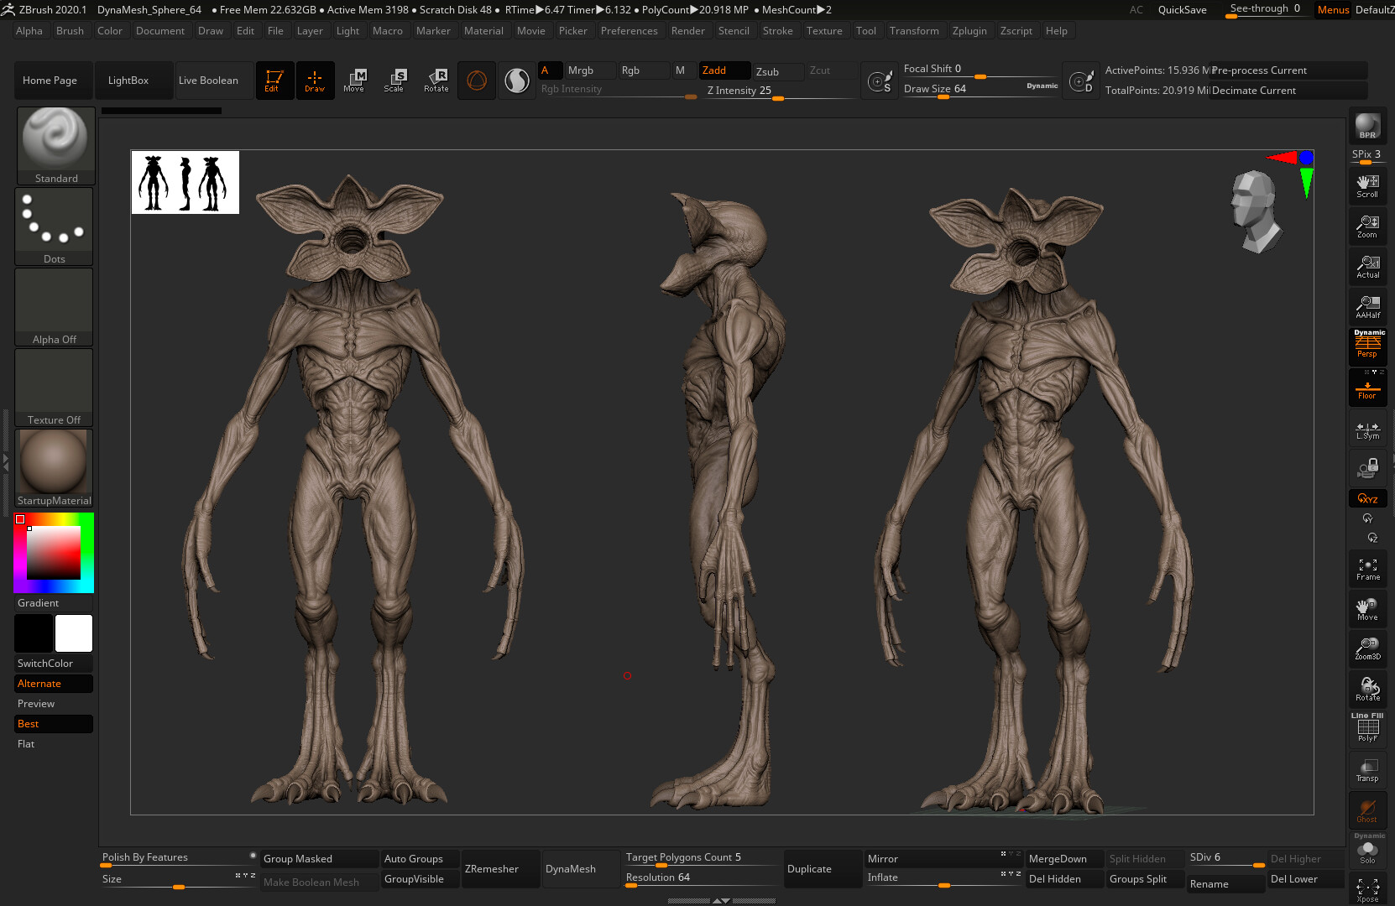Click the ZRemesher button
Viewport: 1395px width, 906px height.
502,869
